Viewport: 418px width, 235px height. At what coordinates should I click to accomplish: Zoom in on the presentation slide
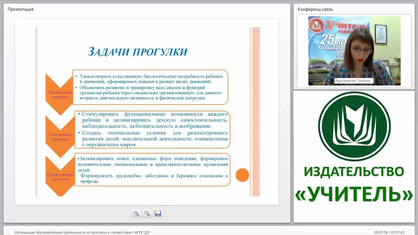tap(136, 213)
